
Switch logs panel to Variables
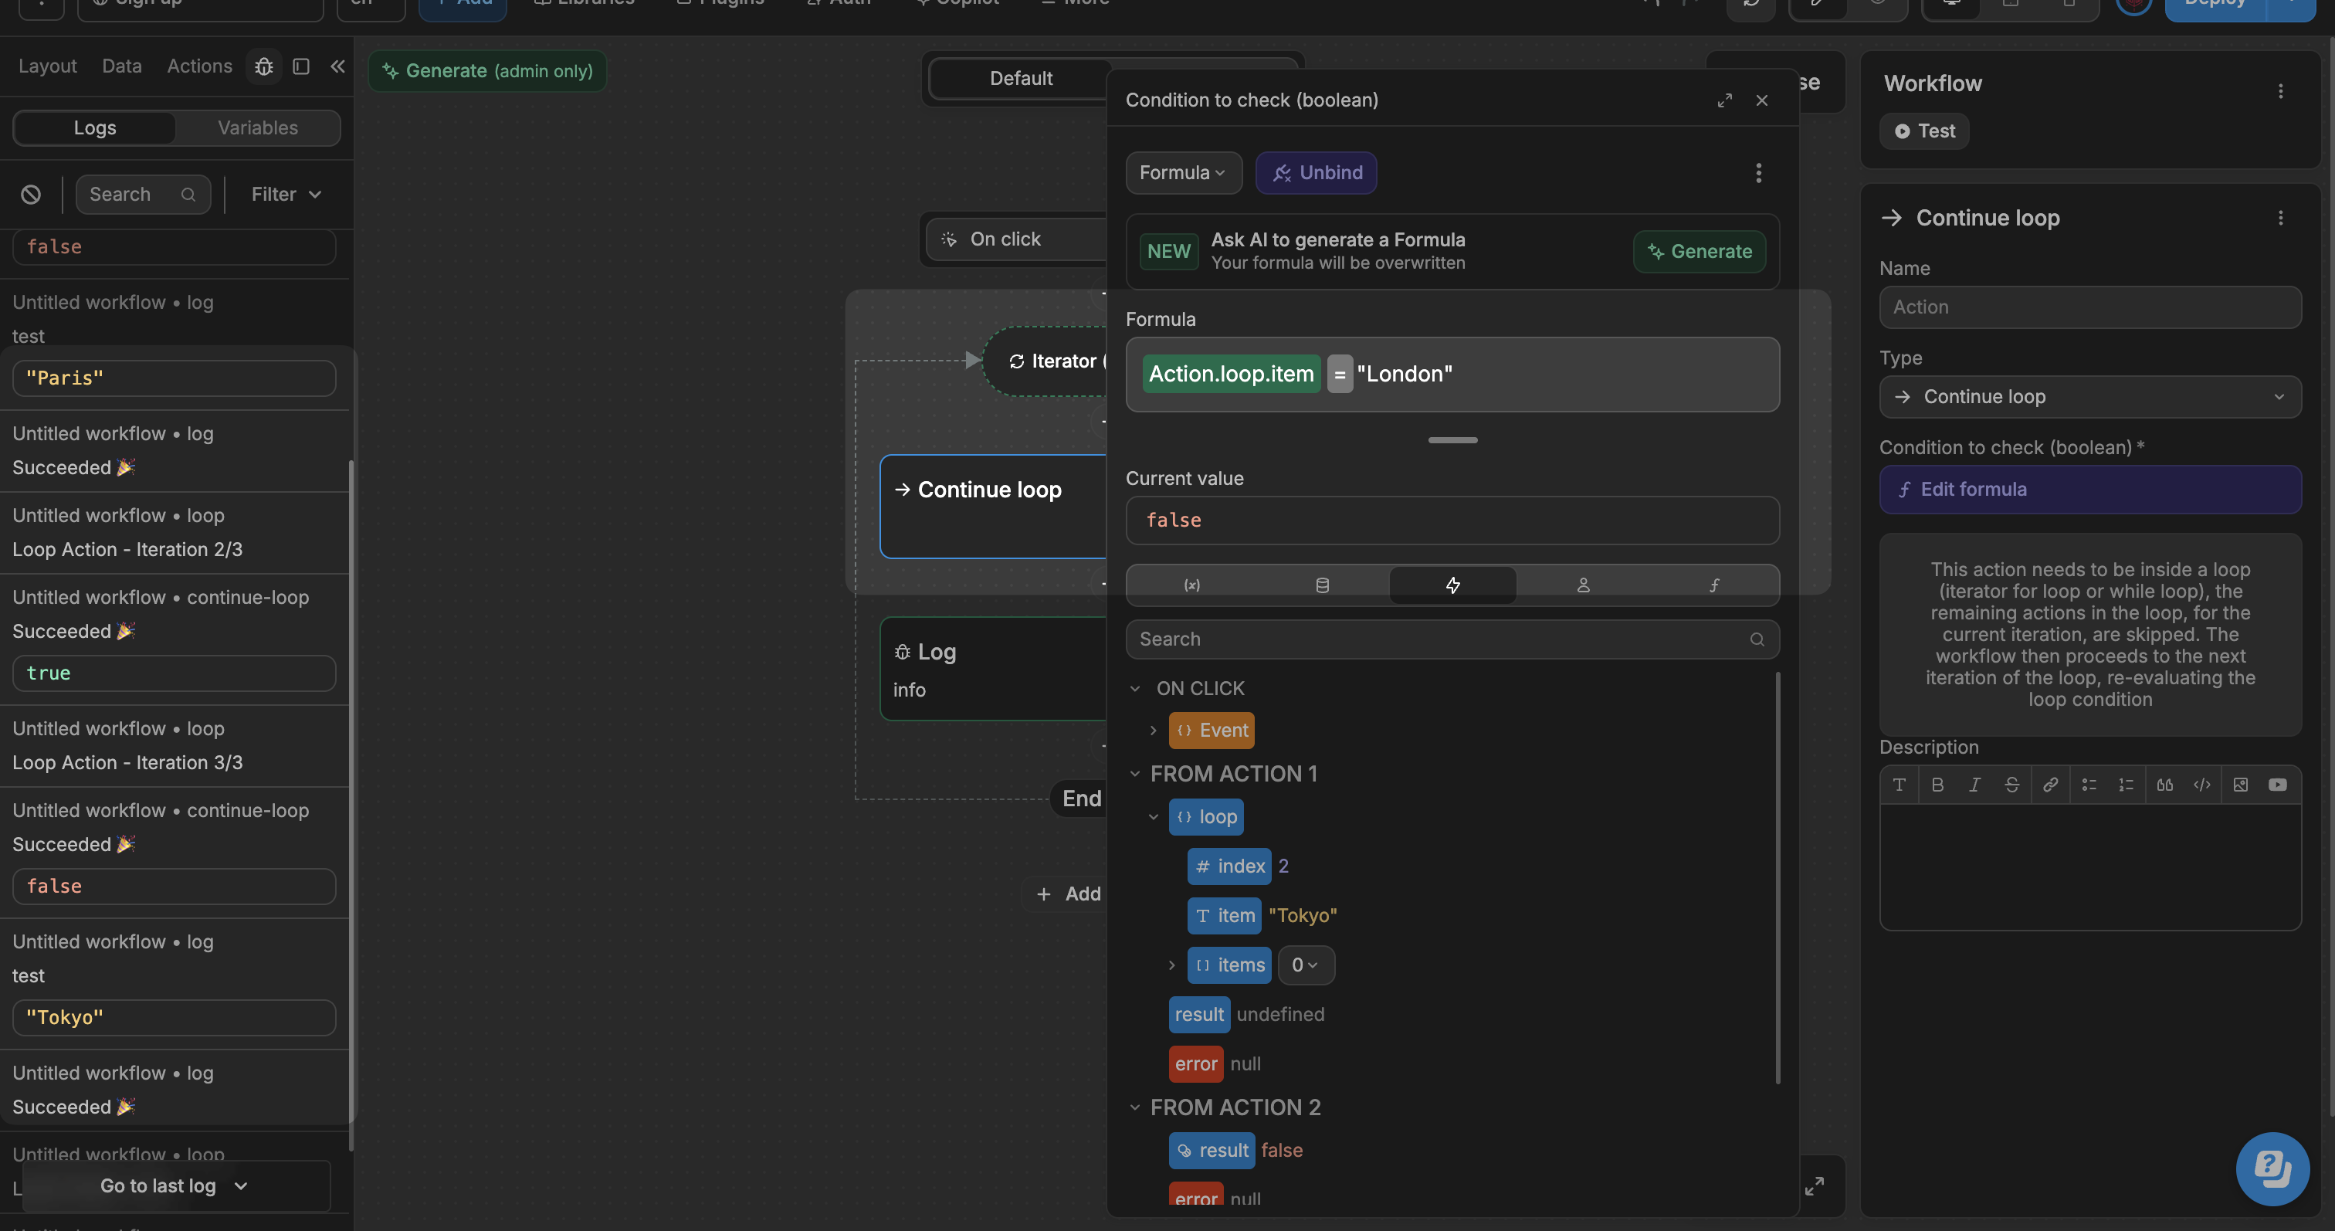[257, 128]
